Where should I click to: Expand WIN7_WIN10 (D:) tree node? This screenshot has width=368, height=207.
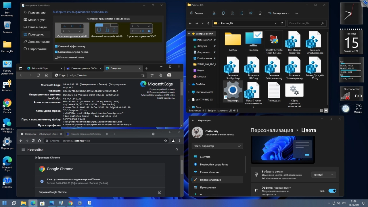[x=189, y=100]
